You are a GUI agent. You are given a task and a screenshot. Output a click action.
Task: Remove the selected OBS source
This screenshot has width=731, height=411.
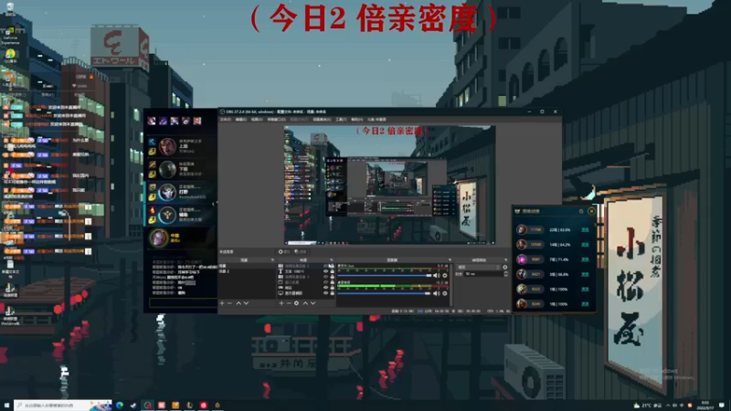click(289, 303)
